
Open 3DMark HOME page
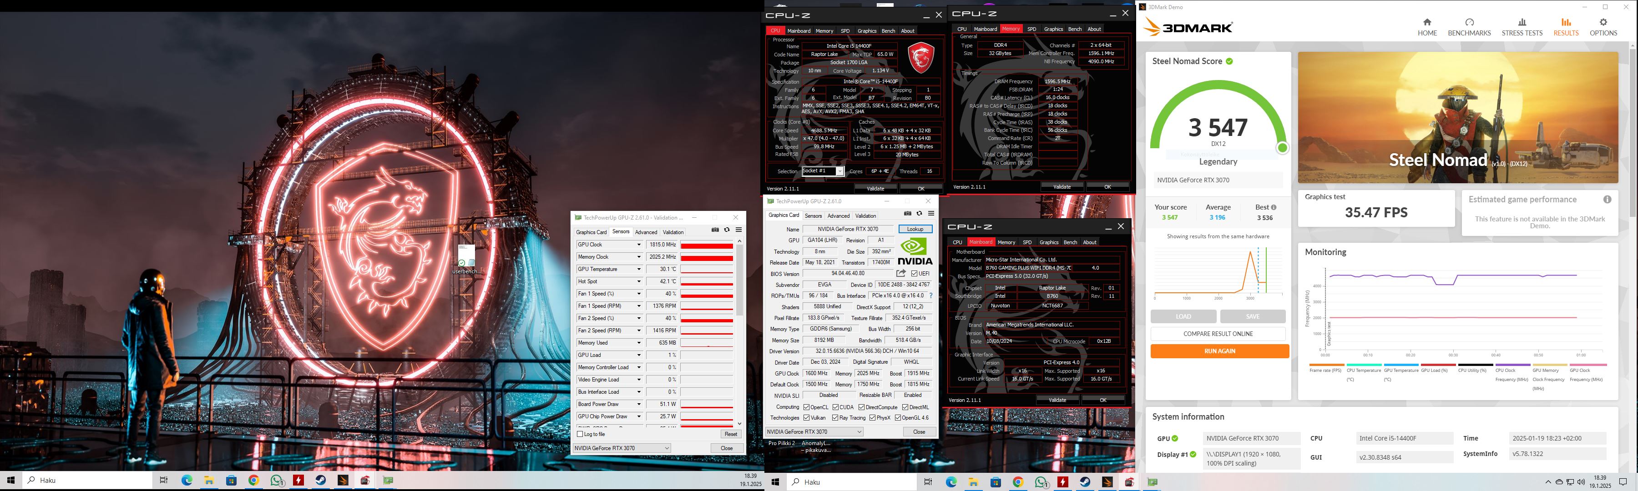click(x=1427, y=27)
